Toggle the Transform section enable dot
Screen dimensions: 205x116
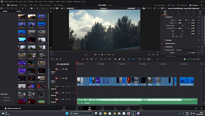pyautogui.click(x=163, y=17)
